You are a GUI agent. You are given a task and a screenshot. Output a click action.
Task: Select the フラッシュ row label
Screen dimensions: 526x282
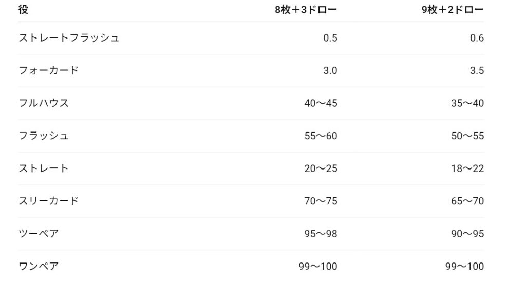click(x=44, y=136)
